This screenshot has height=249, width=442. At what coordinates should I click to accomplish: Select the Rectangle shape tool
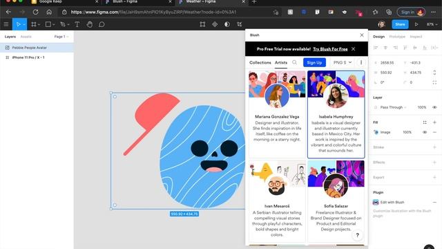(48, 24)
